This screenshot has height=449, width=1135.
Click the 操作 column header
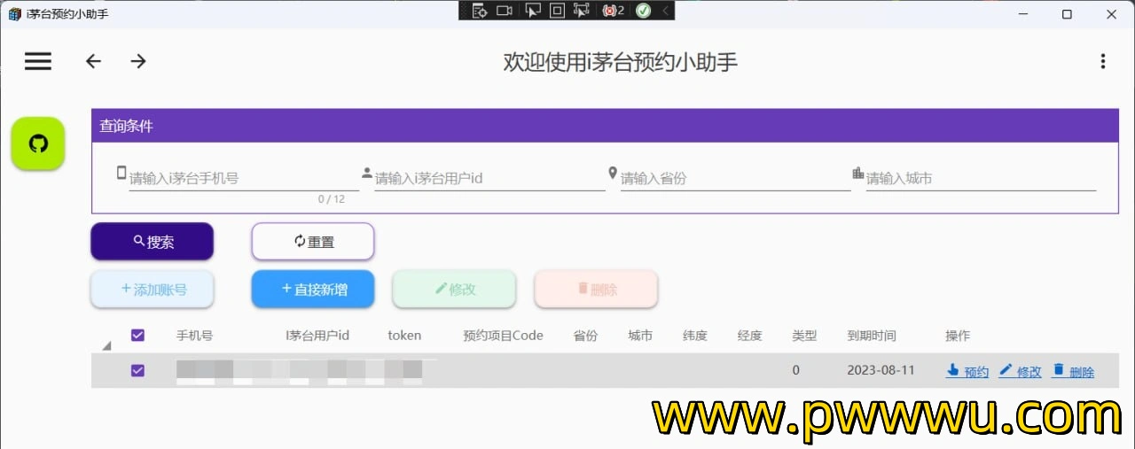pos(958,336)
